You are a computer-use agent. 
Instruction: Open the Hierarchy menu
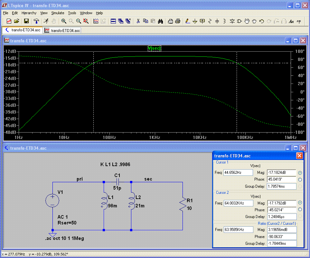pyautogui.click(x=29, y=13)
